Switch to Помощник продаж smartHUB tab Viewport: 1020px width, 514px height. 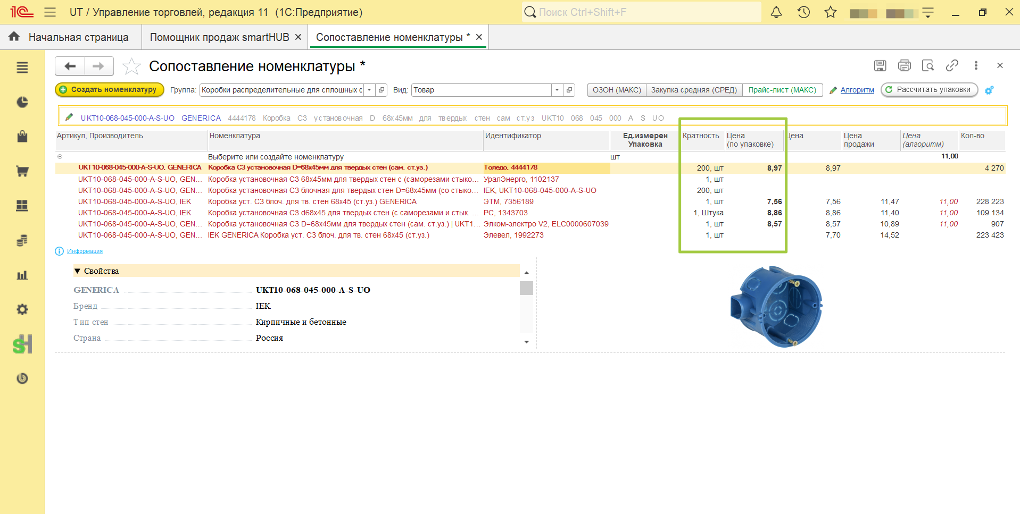pyautogui.click(x=219, y=37)
